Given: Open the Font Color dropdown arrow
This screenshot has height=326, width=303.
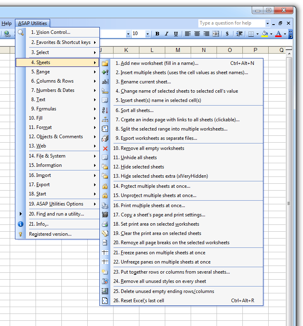Looking at the screenshot, I should [x=285, y=34].
